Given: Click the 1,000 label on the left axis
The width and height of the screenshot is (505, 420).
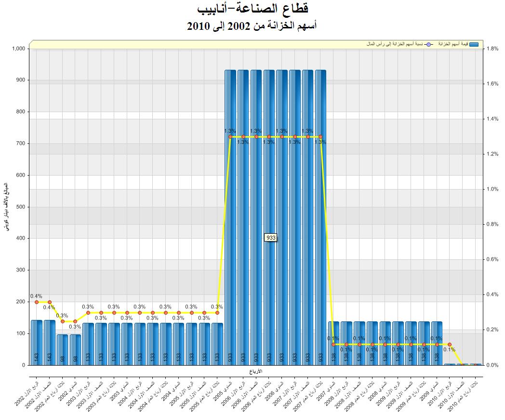Looking at the screenshot, I should click(x=18, y=49).
